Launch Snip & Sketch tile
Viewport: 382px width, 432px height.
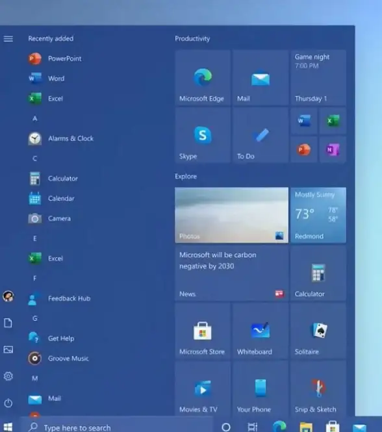tap(318, 388)
